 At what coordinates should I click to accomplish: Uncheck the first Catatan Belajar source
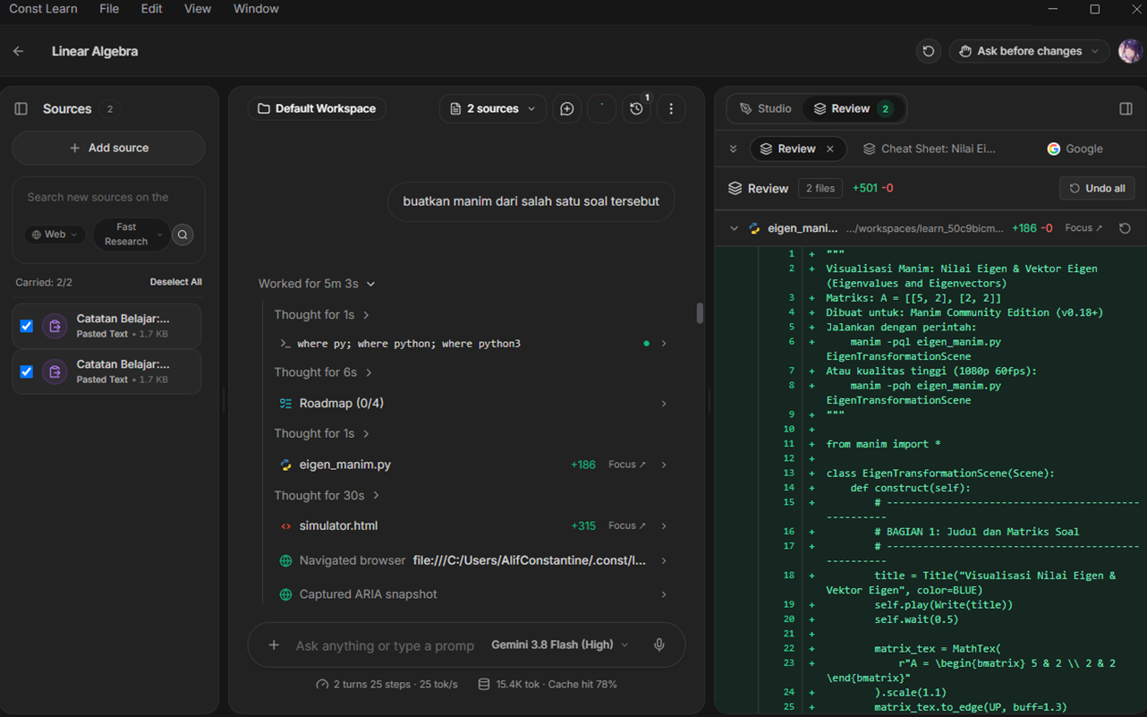click(x=27, y=327)
